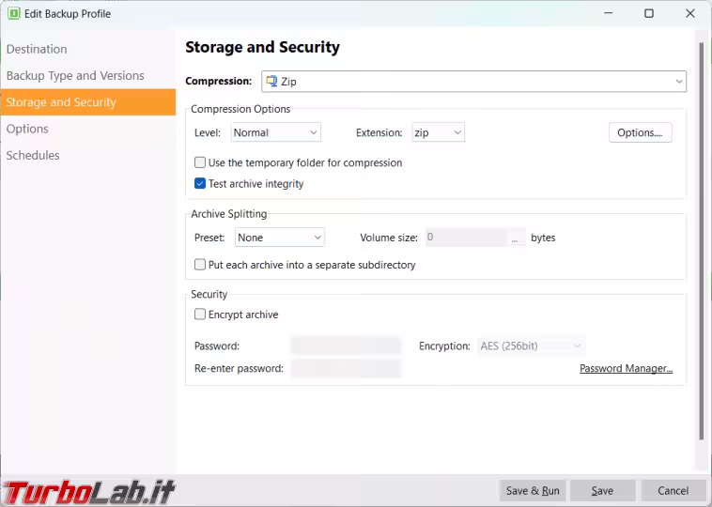Click the Zip icon in Compression box

(x=271, y=82)
